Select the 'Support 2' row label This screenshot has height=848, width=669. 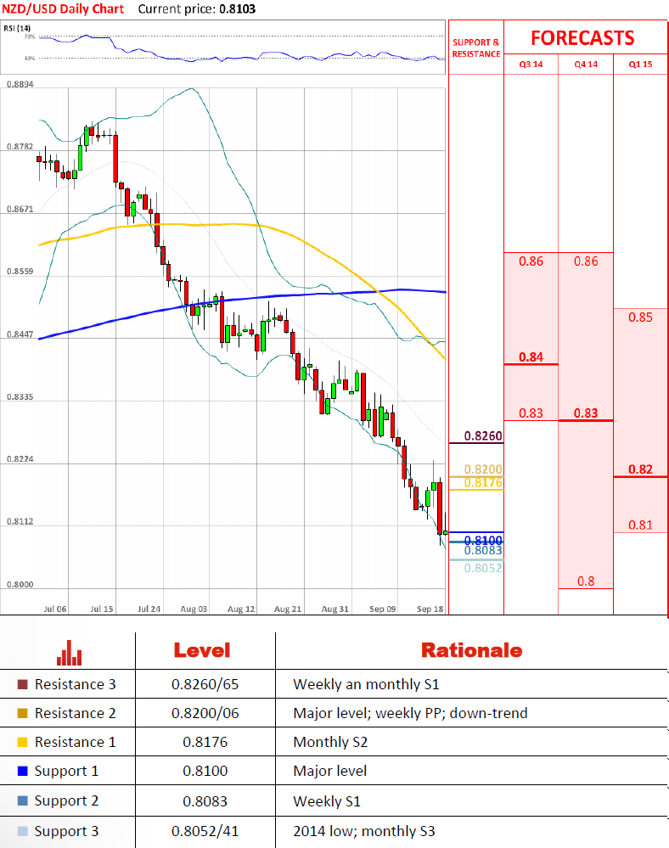(66, 801)
